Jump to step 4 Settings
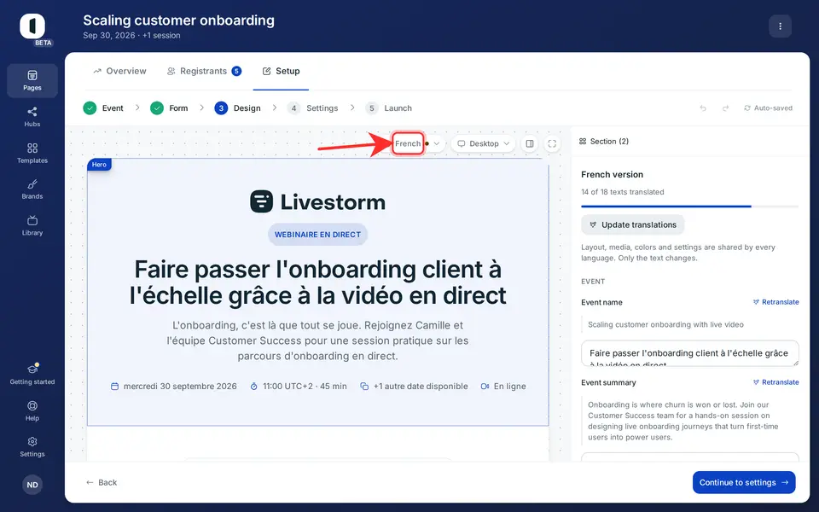 313,108
